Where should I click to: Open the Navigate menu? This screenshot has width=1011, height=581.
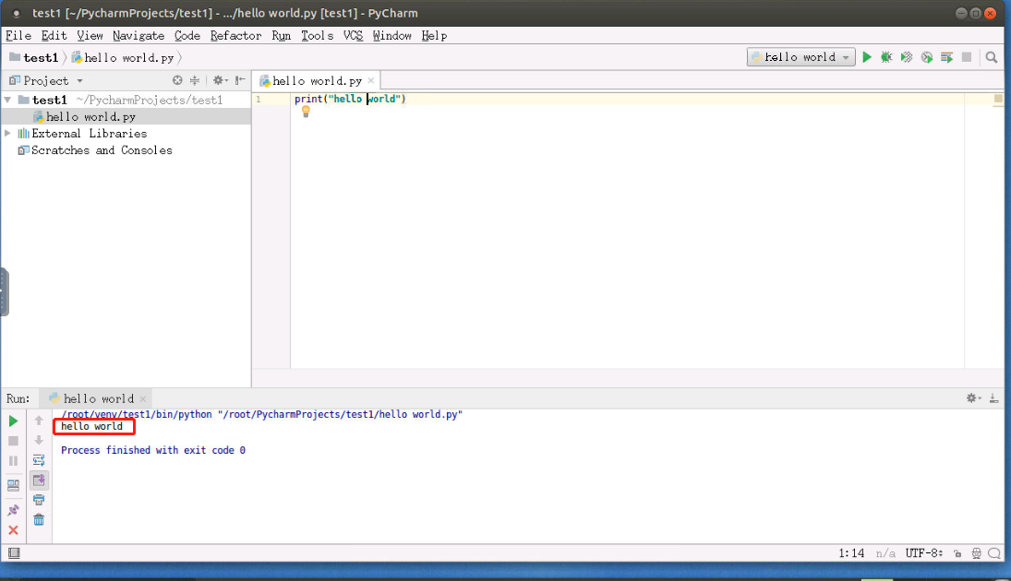point(138,35)
